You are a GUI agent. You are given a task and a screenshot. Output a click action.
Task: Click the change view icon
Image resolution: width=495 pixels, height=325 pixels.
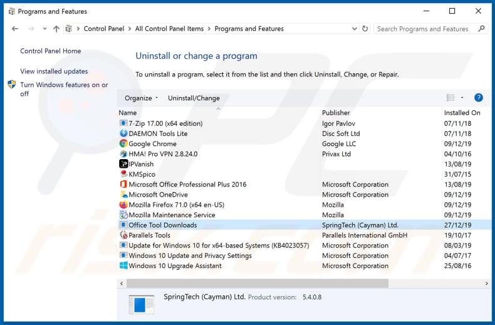point(451,98)
